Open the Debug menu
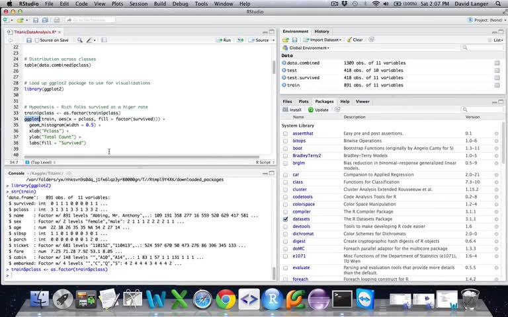The image size is (508, 317). (x=180, y=4)
